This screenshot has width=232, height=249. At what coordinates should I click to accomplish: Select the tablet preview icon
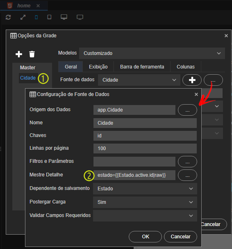(49, 17)
